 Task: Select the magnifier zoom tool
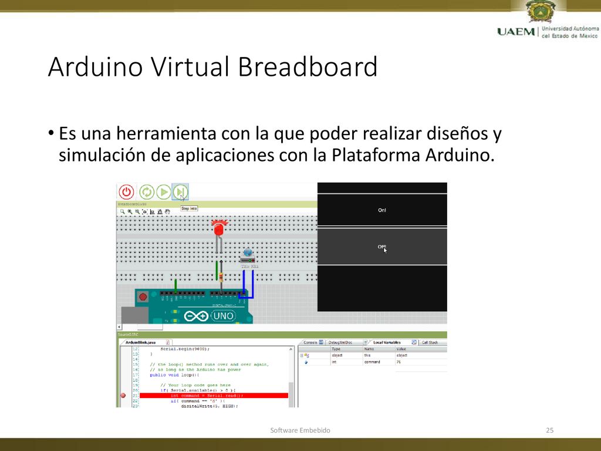tap(122, 211)
